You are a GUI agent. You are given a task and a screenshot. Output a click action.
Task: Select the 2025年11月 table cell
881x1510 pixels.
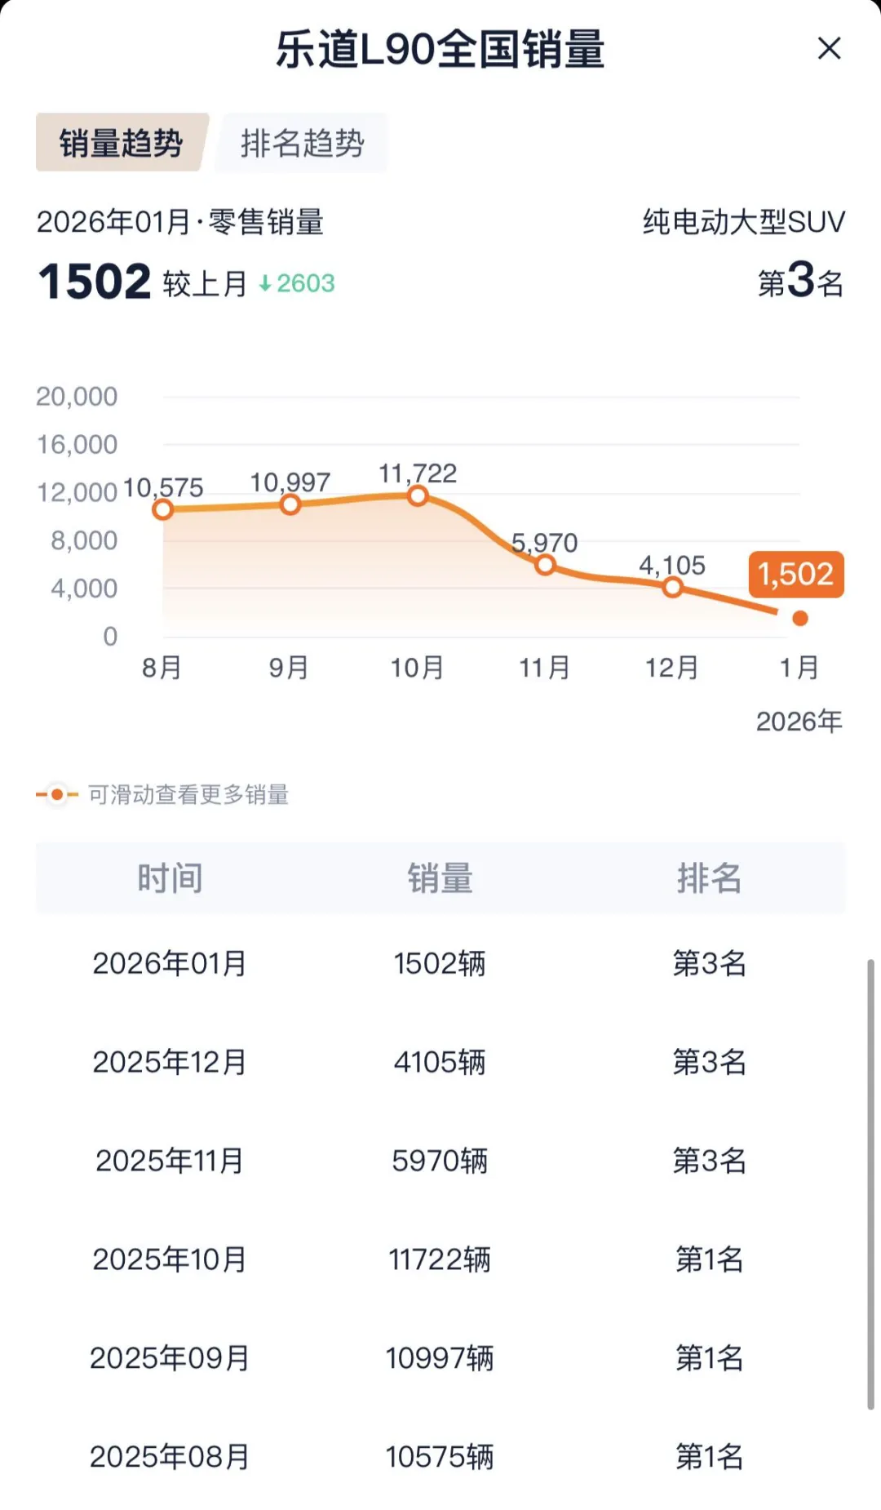click(170, 1160)
